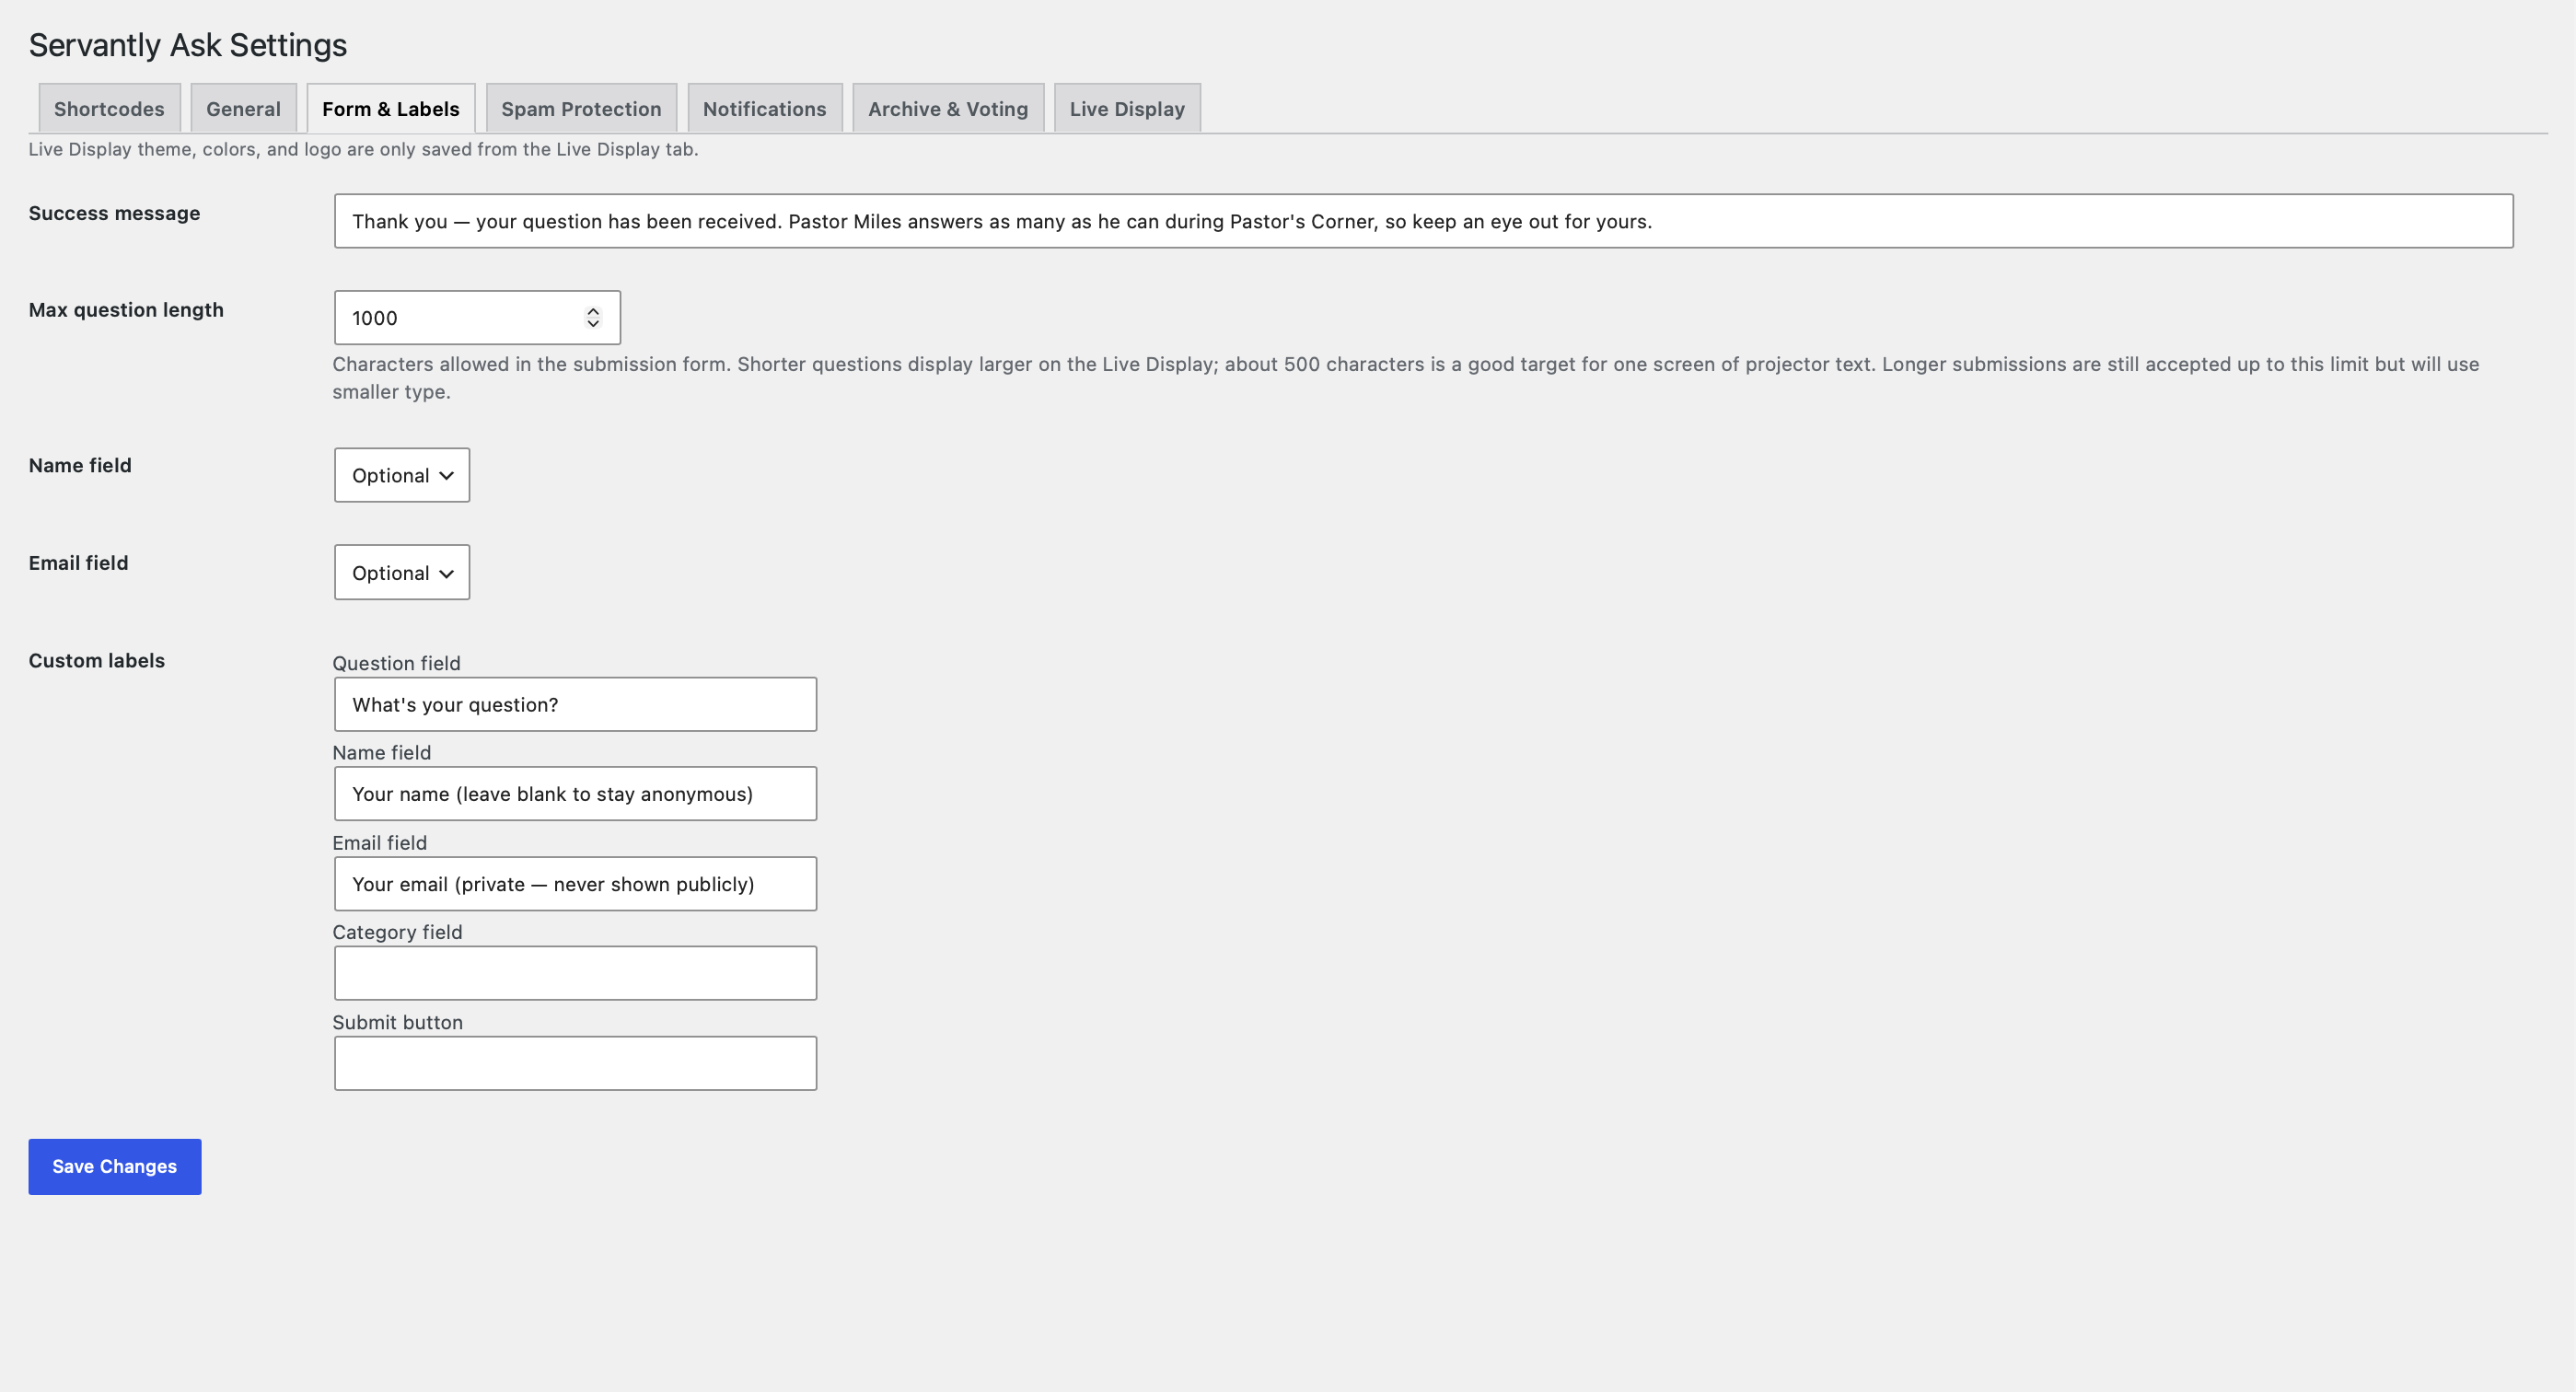The height and width of the screenshot is (1392, 2576).
Task: Click the Success message text field
Action: click(1423, 221)
